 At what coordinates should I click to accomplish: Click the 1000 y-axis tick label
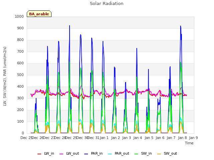click(x=19, y=16)
